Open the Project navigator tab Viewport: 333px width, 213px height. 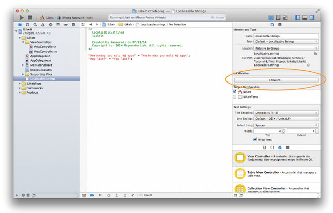click(20, 25)
